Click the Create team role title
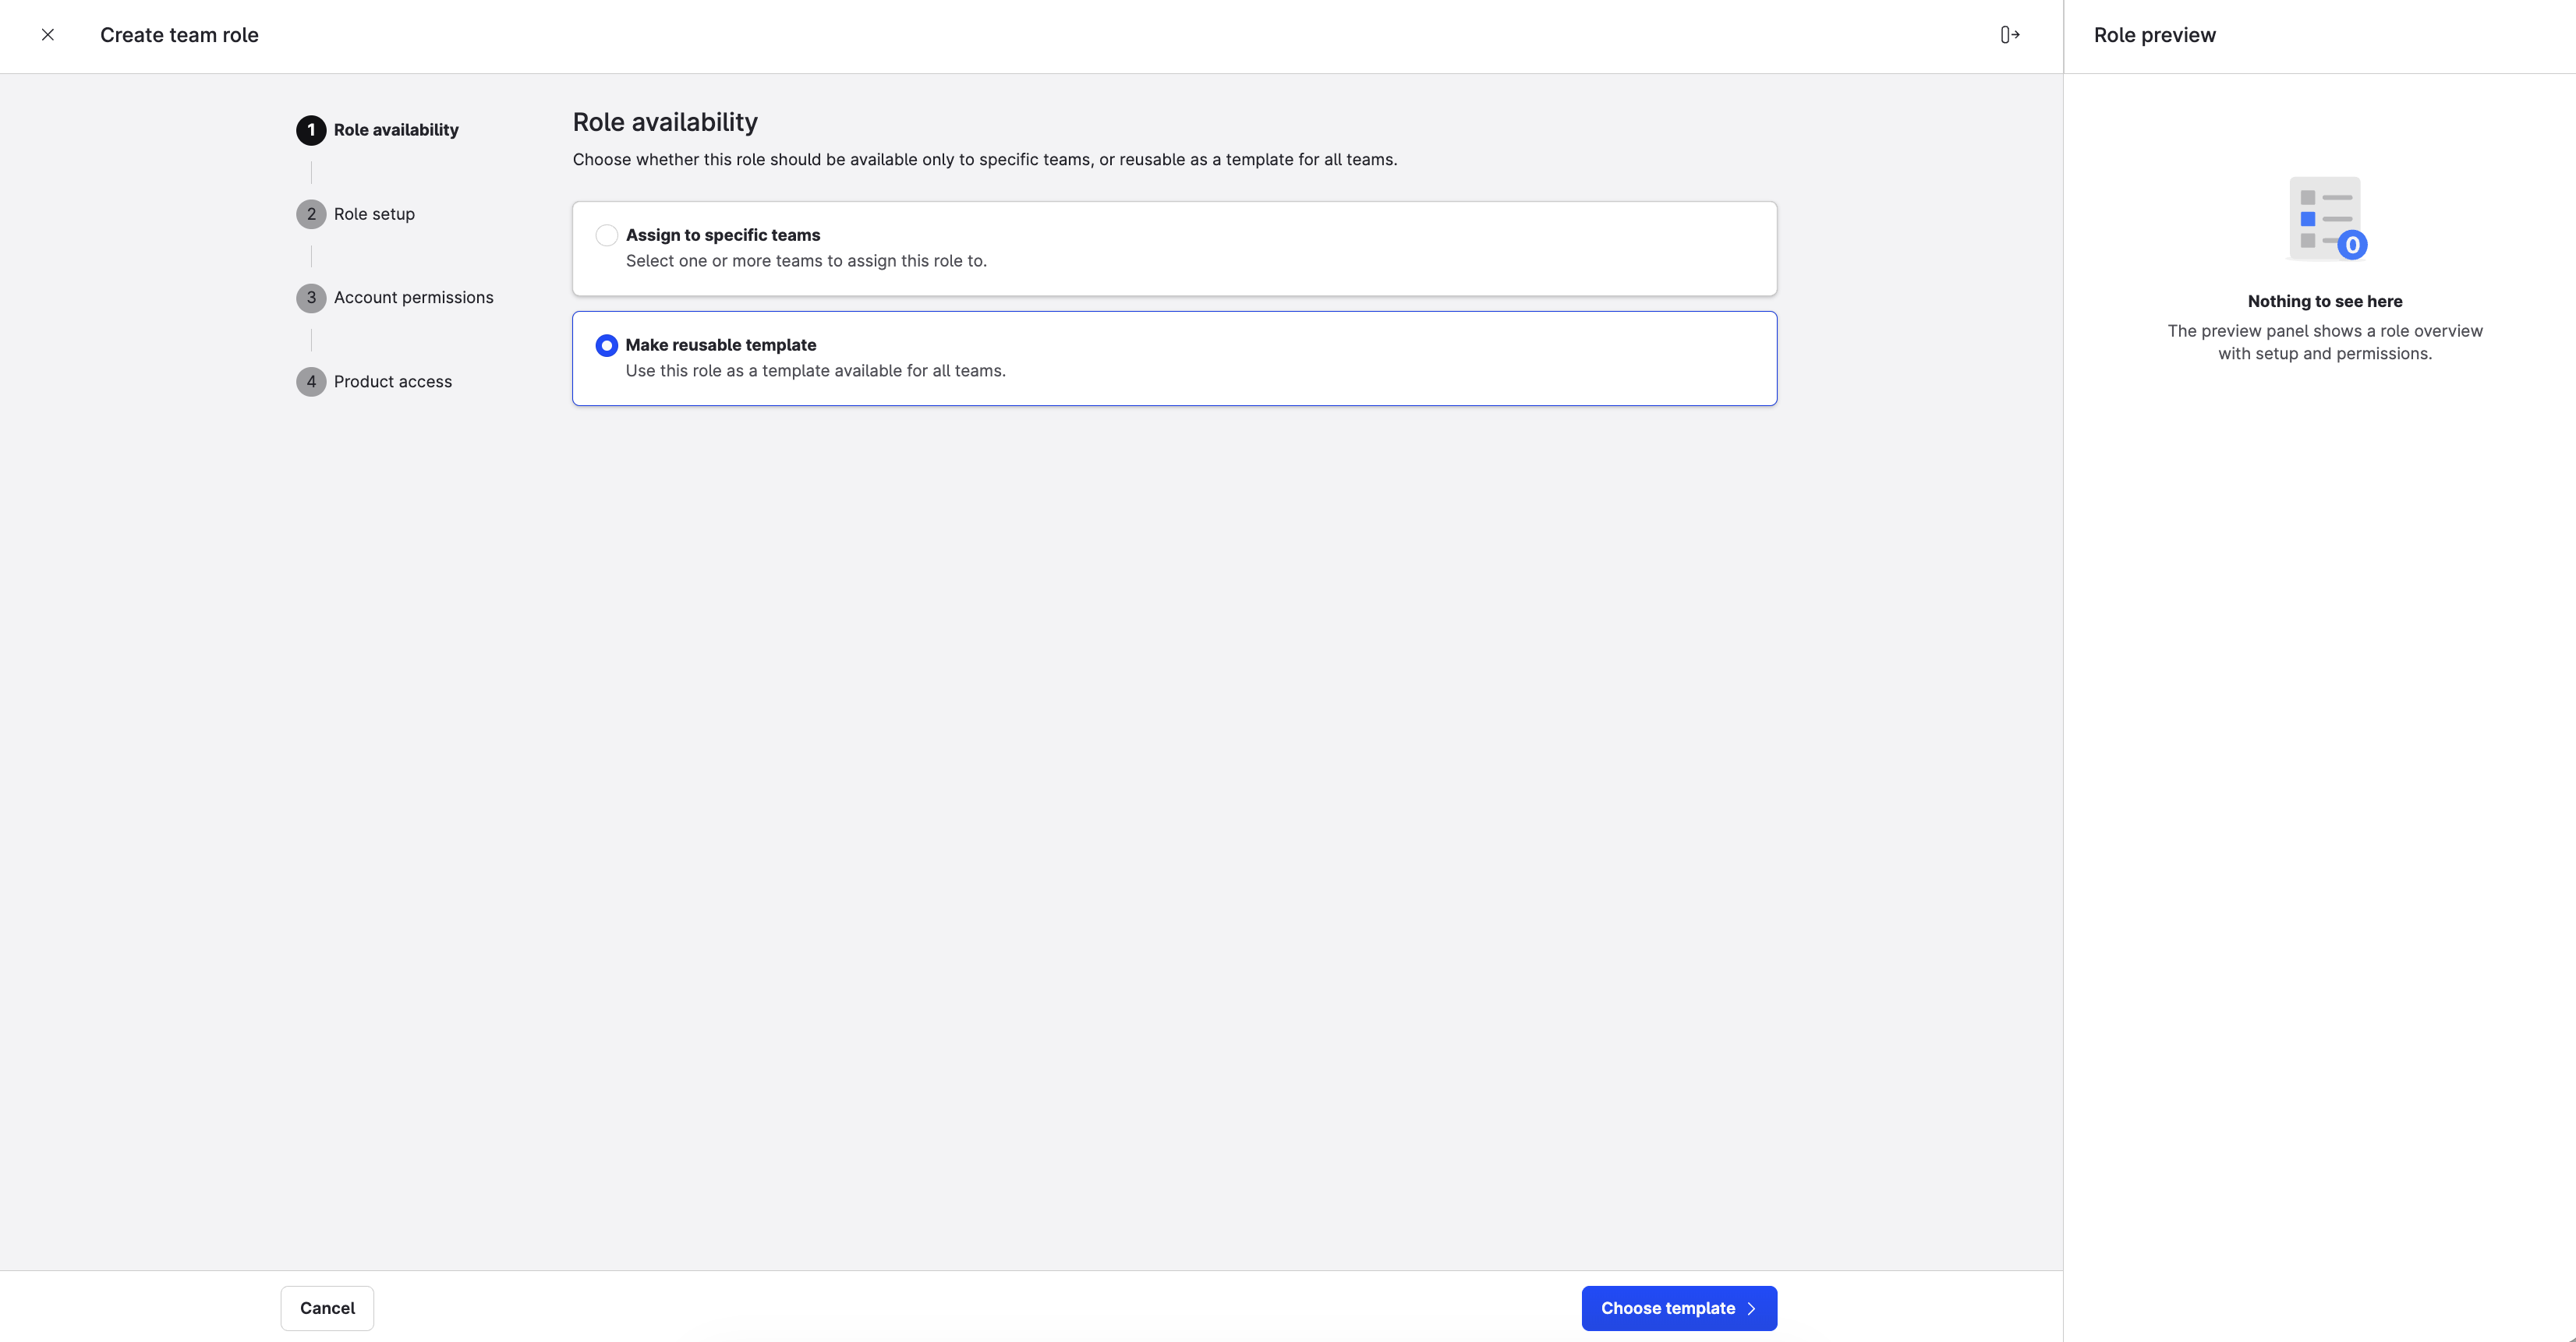2576x1342 pixels. click(179, 35)
